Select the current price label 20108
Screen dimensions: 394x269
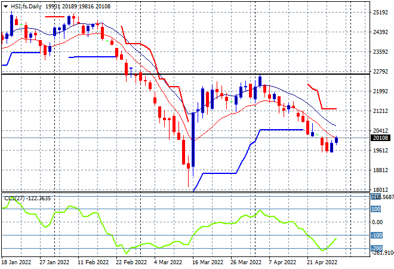coord(380,138)
